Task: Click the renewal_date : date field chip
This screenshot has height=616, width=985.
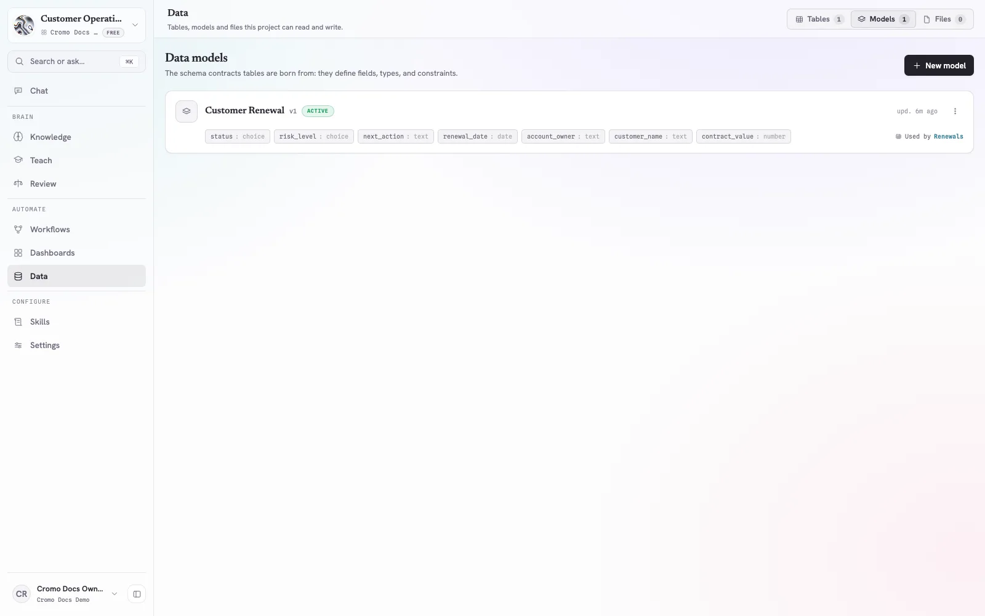Action: tap(478, 137)
